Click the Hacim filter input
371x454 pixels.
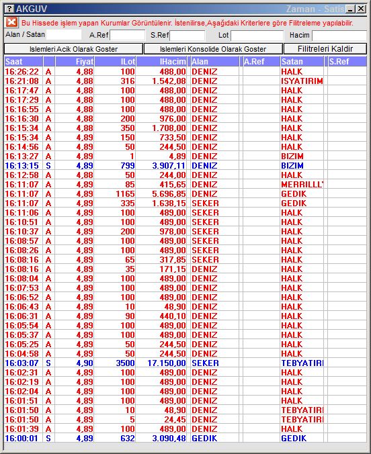(x=339, y=36)
